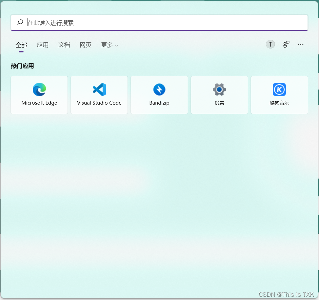Click the feedback/people chat icon
Viewport: 319px width, 300px height.
tap(286, 44)
